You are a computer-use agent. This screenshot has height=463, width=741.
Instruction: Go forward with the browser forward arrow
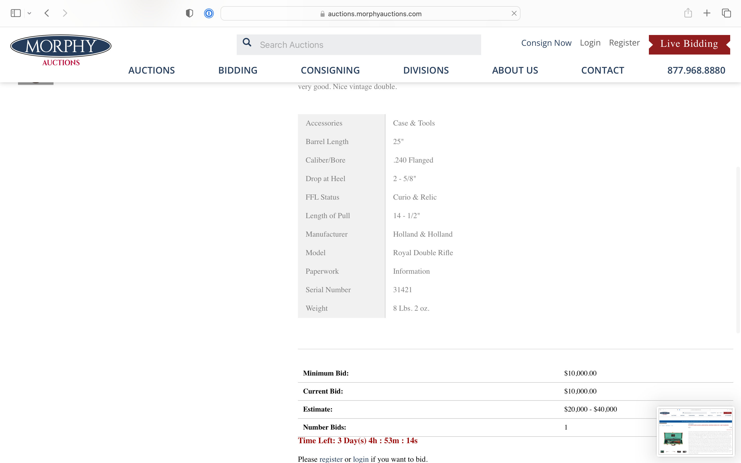coord(65,13)
